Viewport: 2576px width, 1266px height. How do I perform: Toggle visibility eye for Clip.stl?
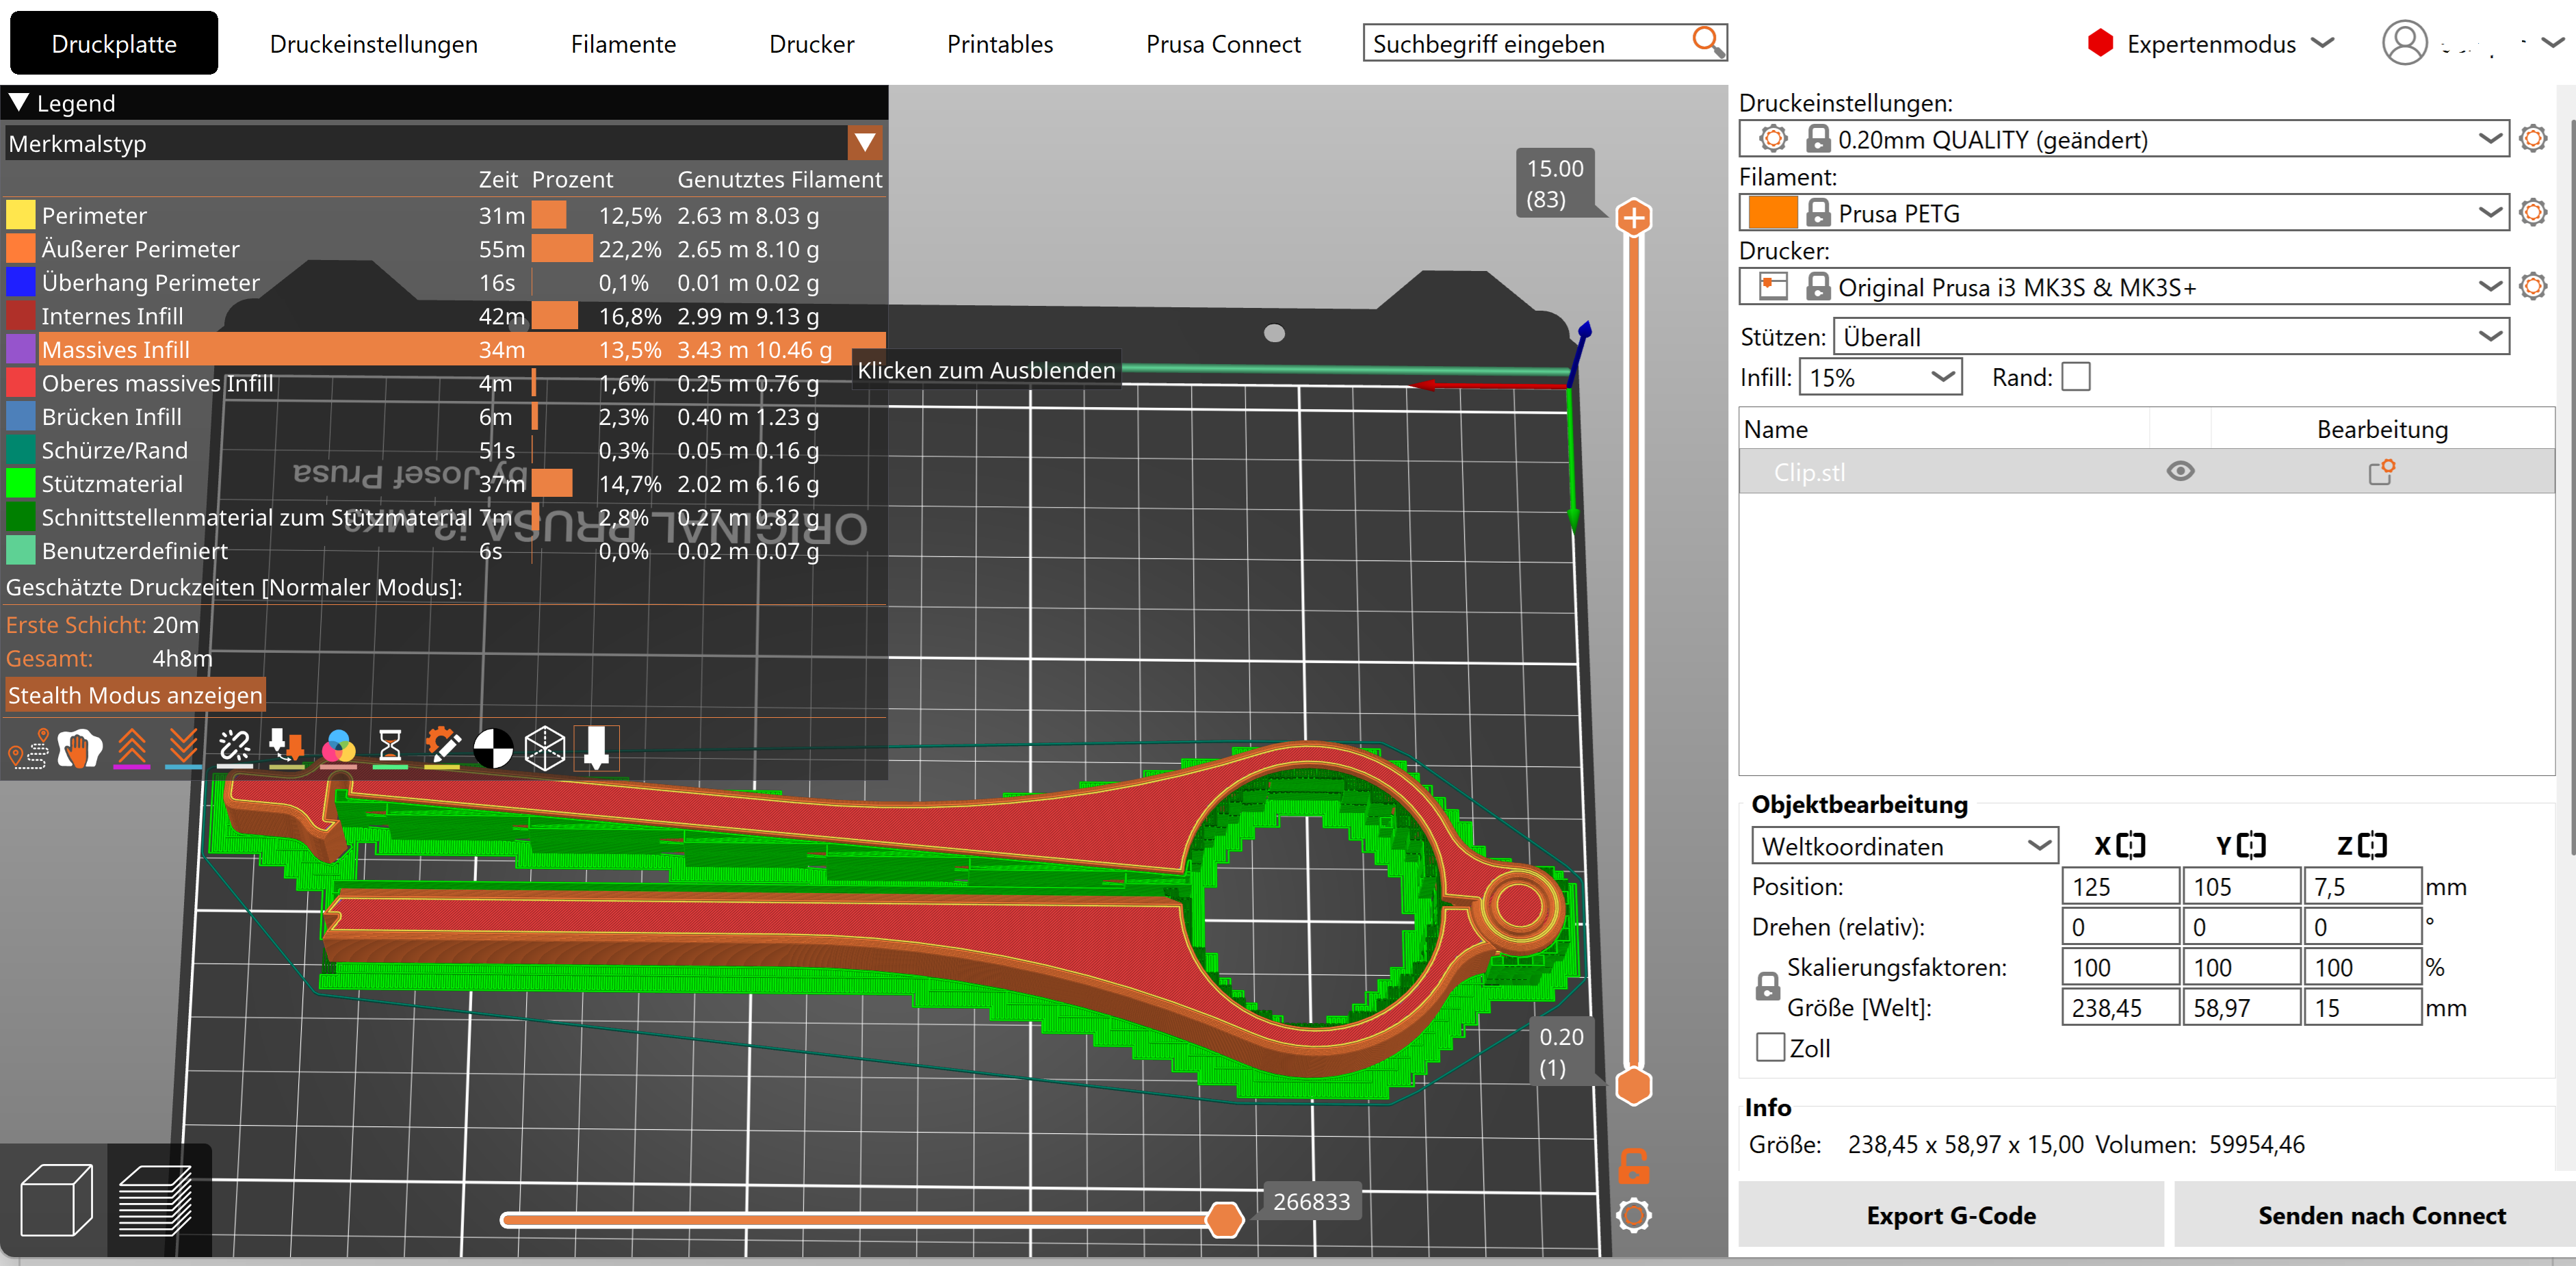point(2180,471)
